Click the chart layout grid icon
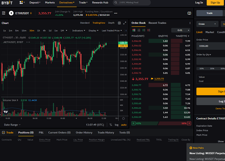225x161 pixels. (x=119, y=23)
